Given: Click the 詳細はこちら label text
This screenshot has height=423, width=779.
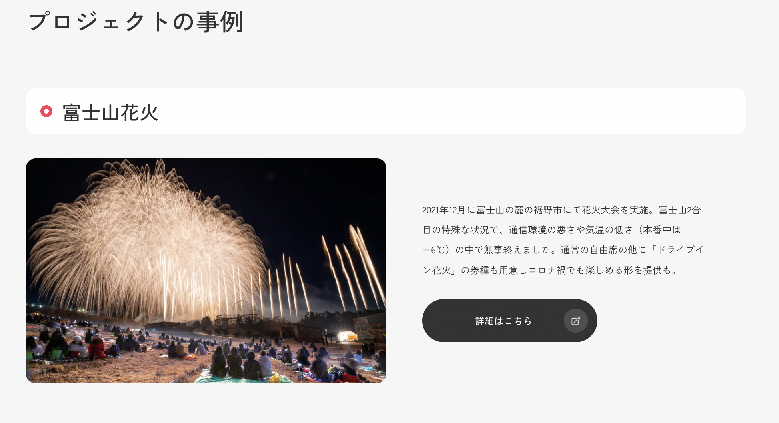Looking at the screenshot, I should 503,321.
